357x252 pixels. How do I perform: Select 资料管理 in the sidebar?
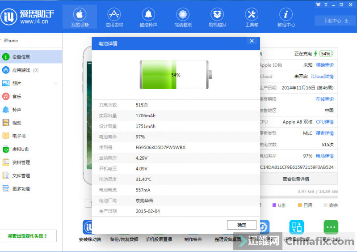[31, 162]
